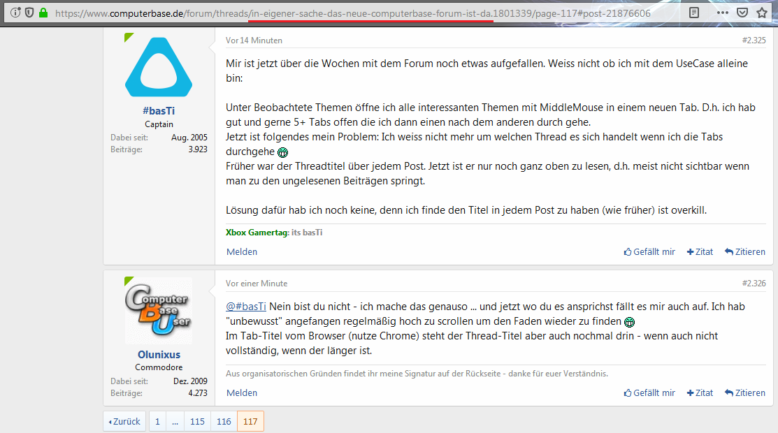Bookmark this page with star icon

[762, 13]
